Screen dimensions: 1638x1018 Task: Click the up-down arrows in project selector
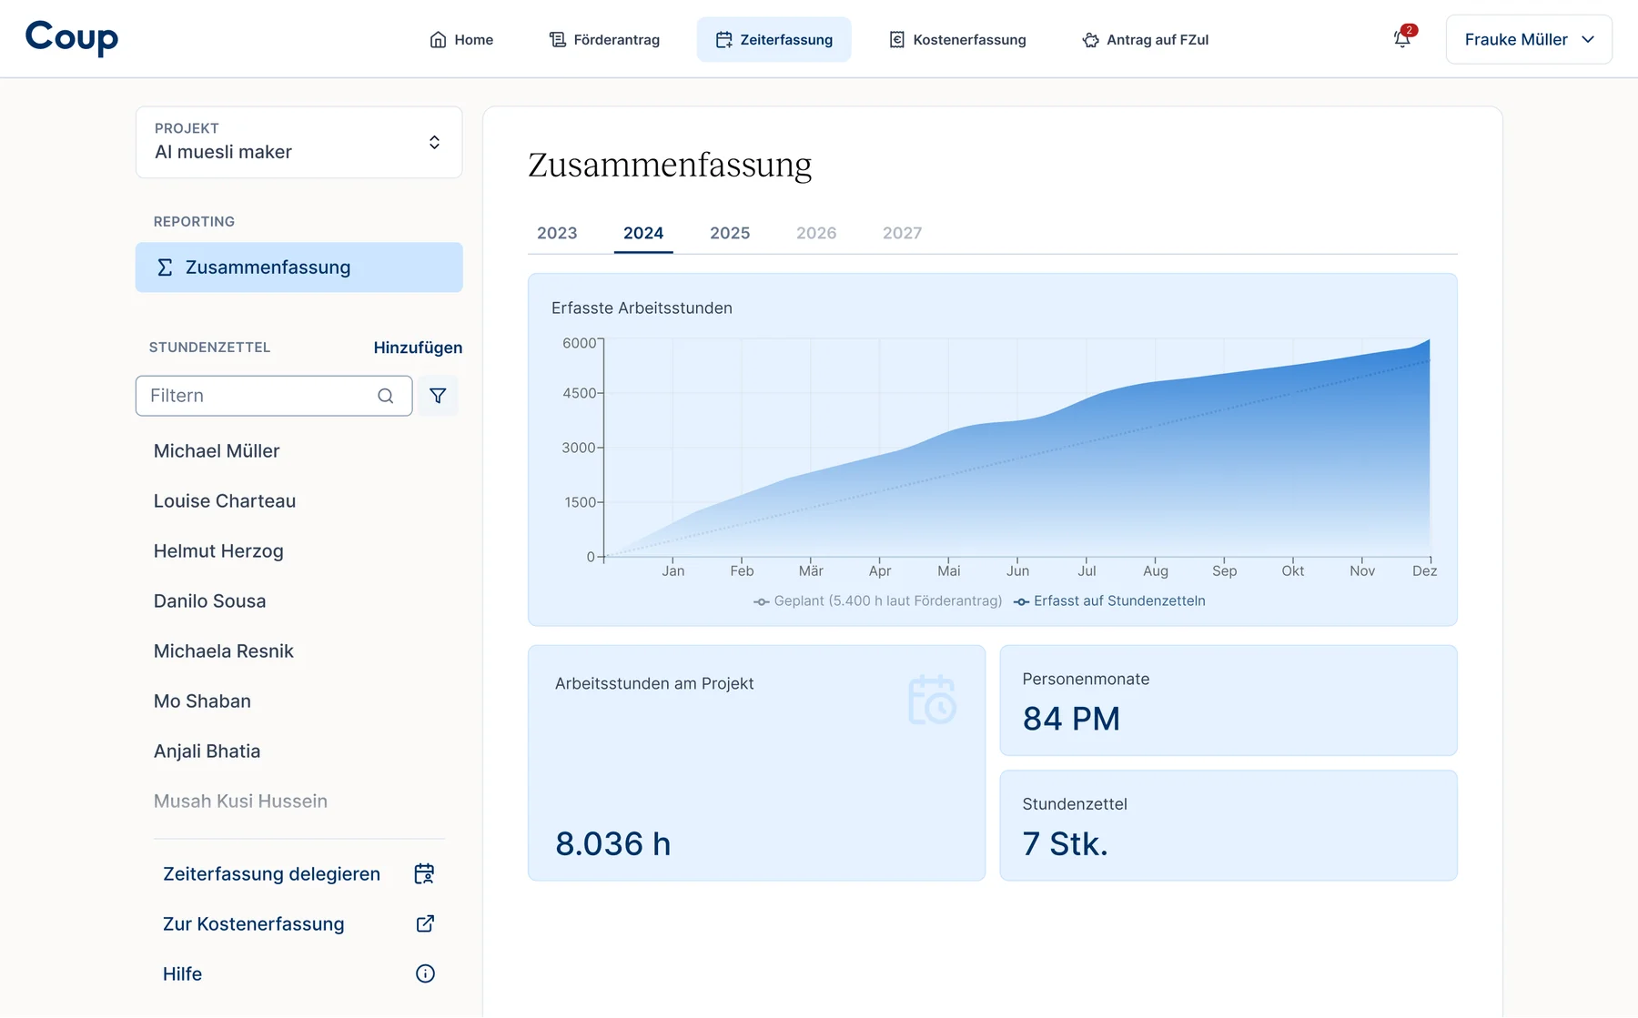pyautogui.click(x=435, y=142)
